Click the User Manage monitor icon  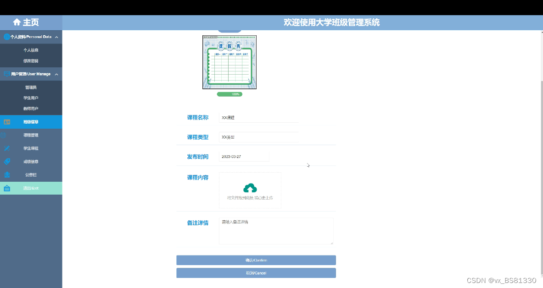6,74
